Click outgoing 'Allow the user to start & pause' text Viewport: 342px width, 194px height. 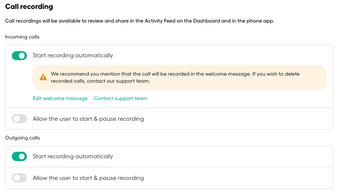(88, 178)
